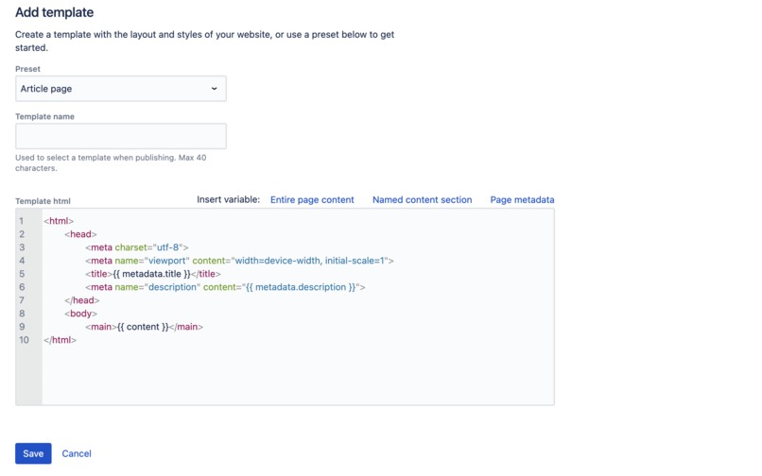762x476 pixels.
Task: Click line number 3 in the gutter
Action: [22, 247]
